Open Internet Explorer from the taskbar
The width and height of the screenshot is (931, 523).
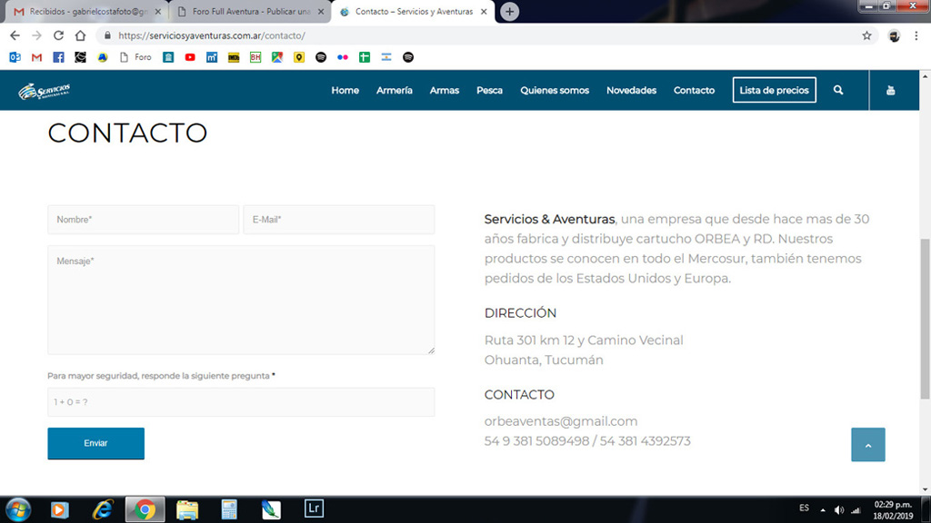coord(102,510)
